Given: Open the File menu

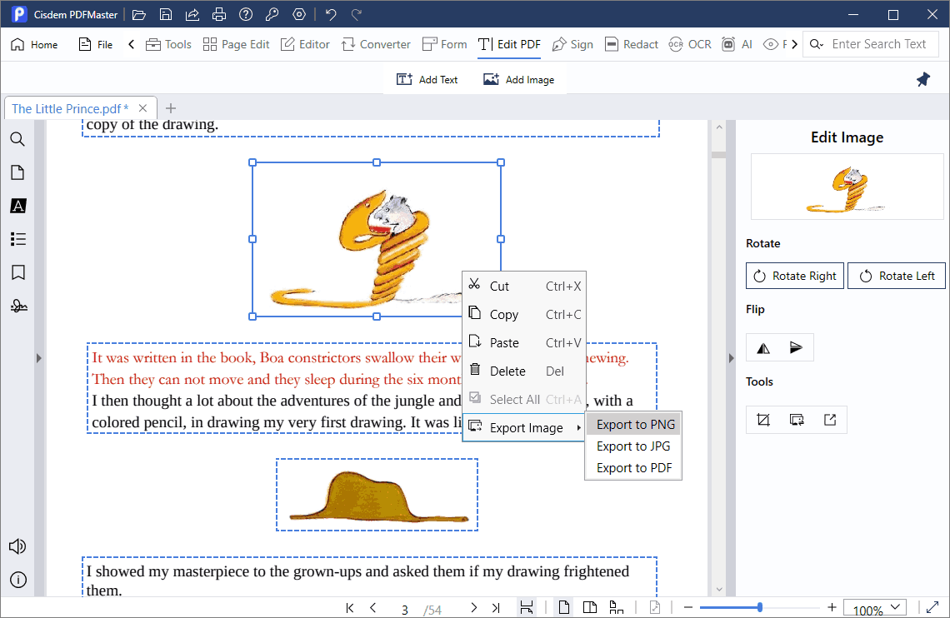Looking at the screenshot, I should tap(96, 44).
